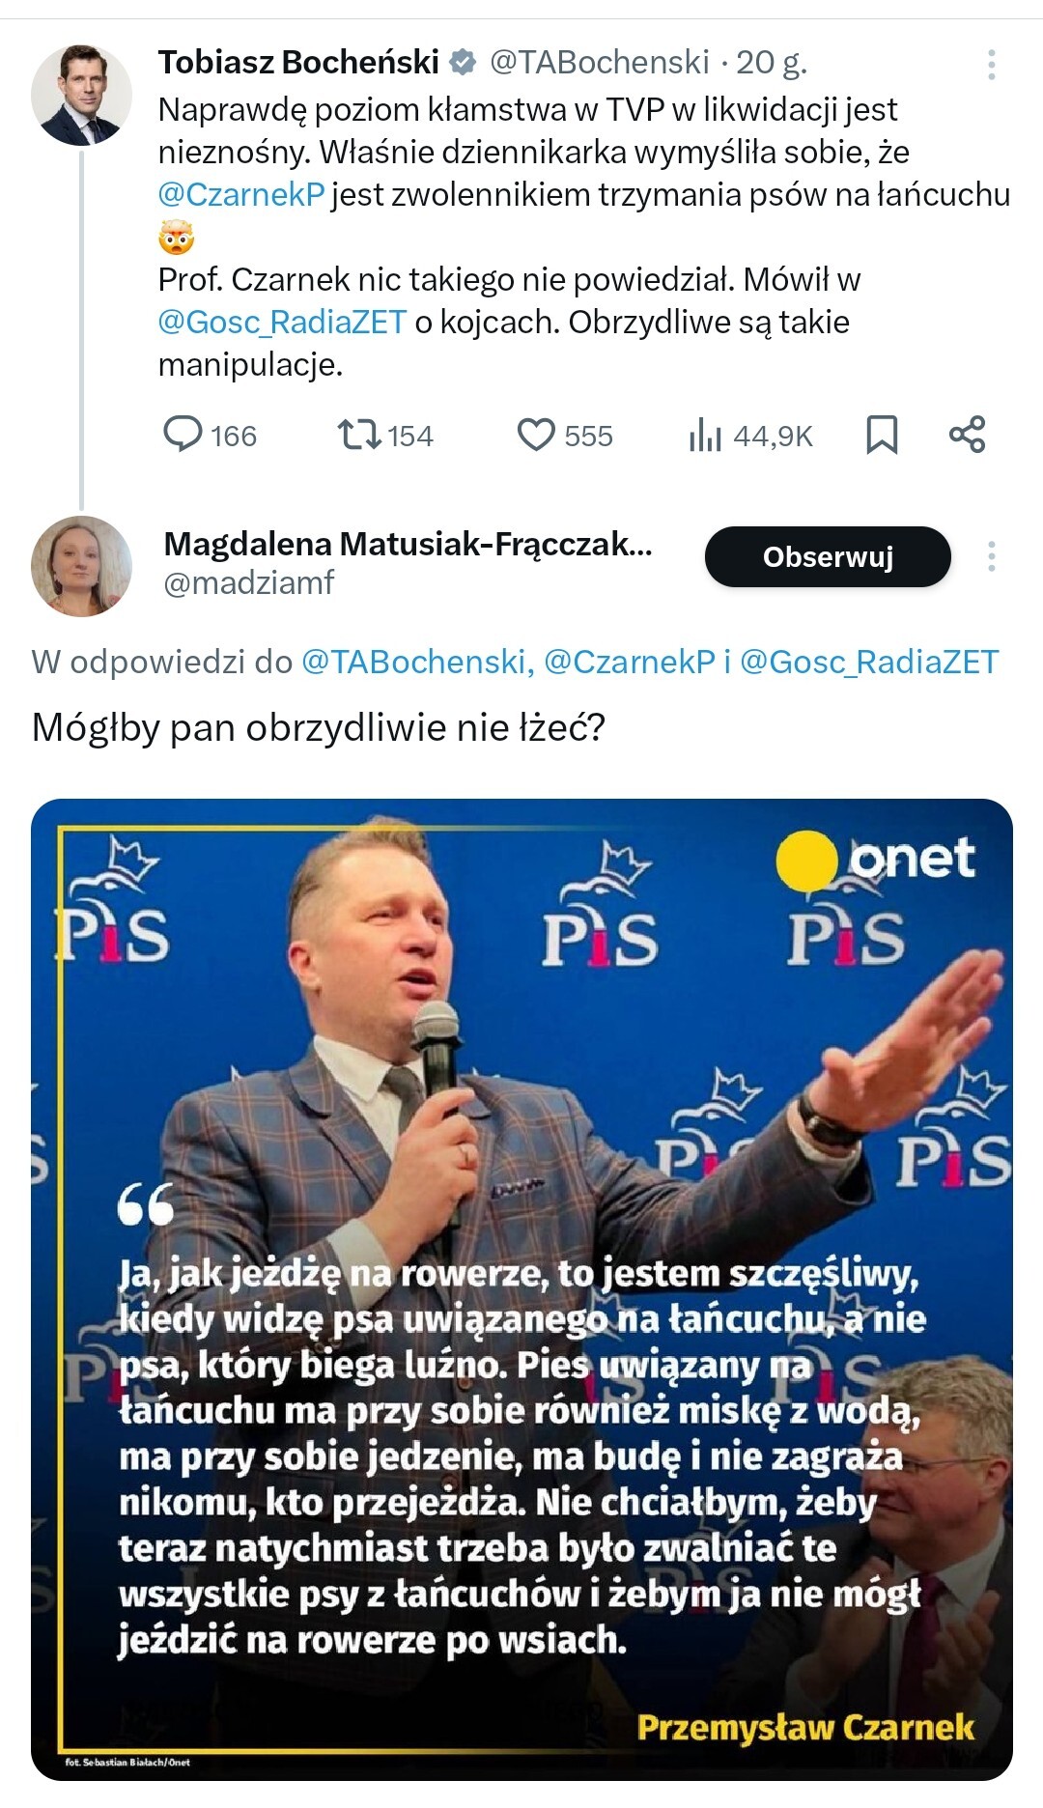Open more options for Bocheński's tweet
Screen dimensions: 1043x1808
pyautogui.click(x=991, y=65)
